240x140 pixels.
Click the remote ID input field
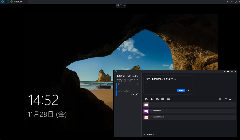(x=168, y=85)
